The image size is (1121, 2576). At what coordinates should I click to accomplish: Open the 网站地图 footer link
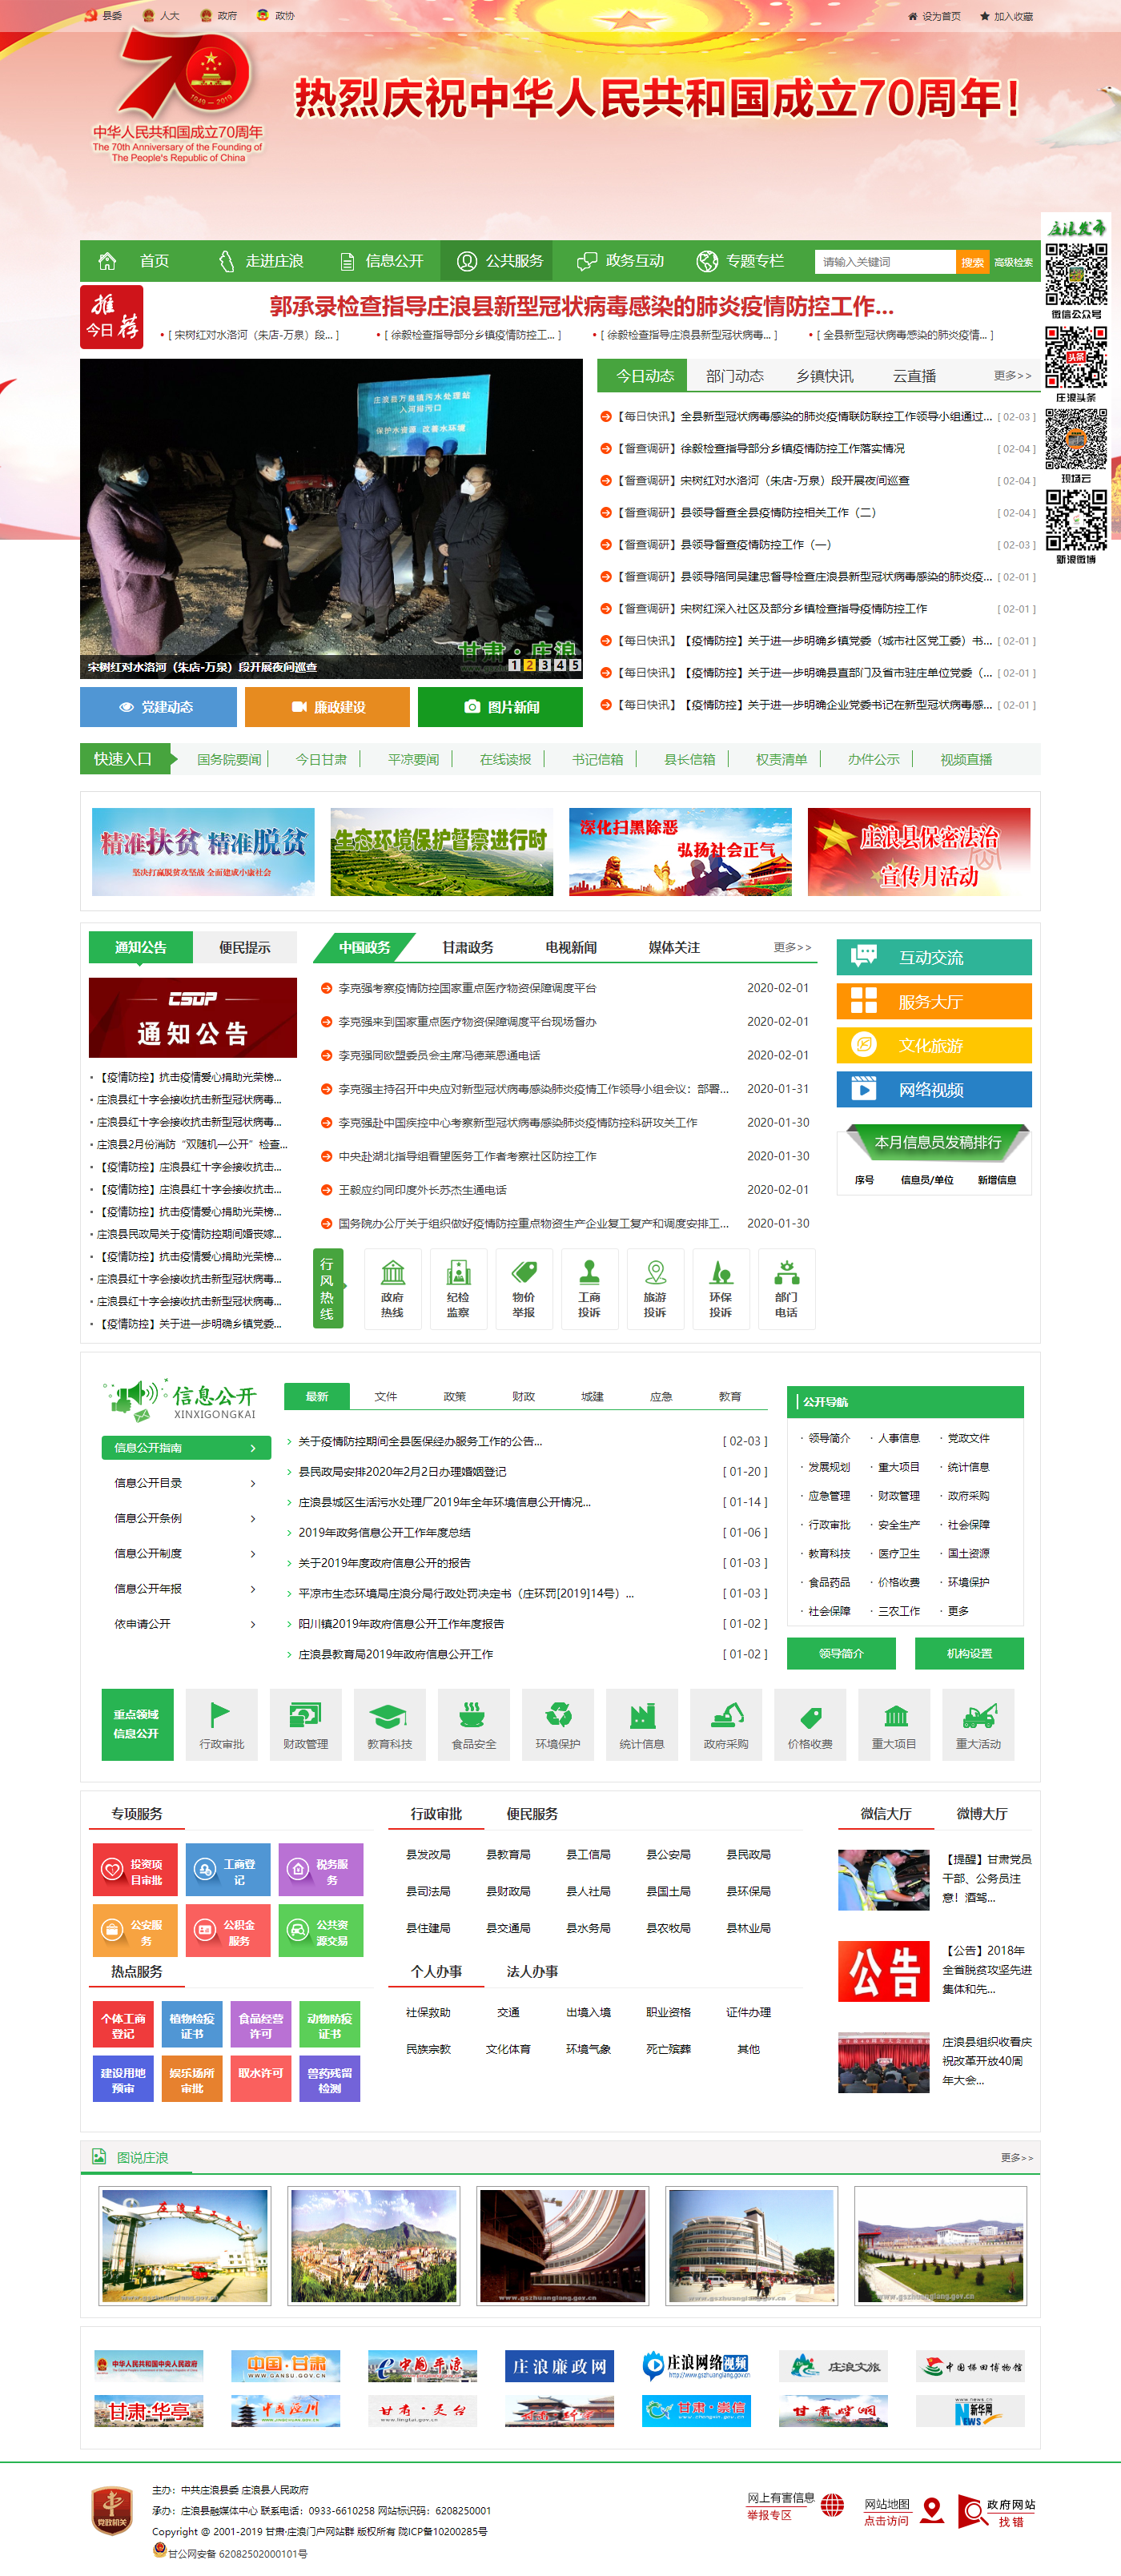[903, 2512]
